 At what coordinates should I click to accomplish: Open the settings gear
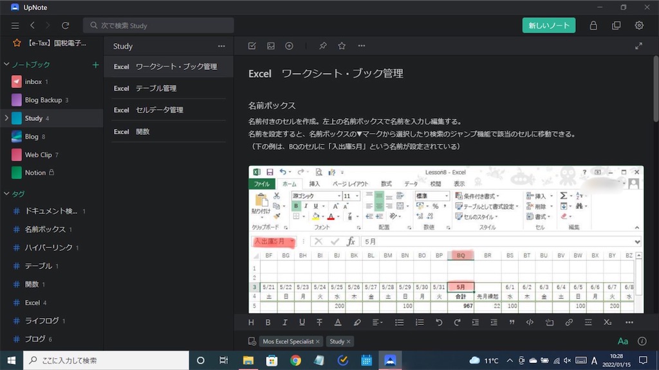[639, 26]
